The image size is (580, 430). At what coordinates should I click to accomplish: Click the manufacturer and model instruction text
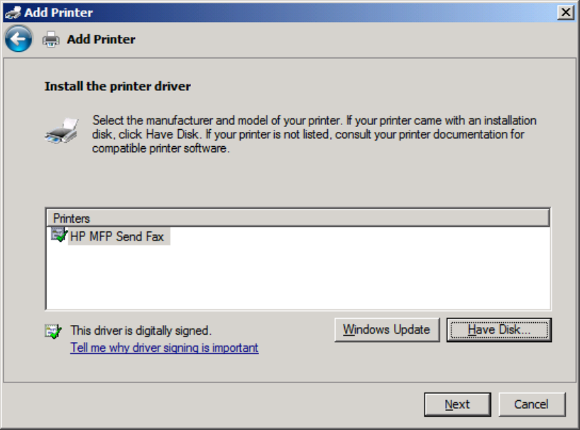(314, 134)
